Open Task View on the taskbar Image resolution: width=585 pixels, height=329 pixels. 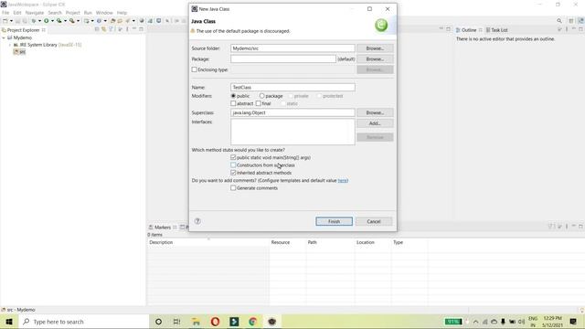(x=176, y=322)
